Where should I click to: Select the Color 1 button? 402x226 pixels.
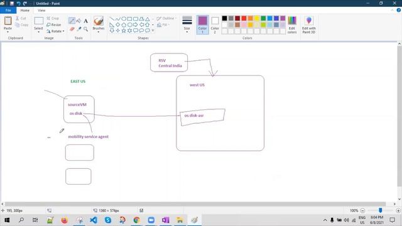pos(202,25)
